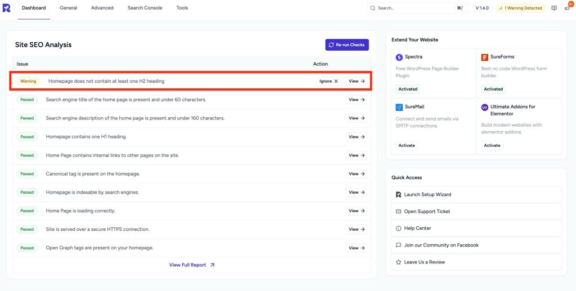Launch Setup Wizard from Quick Access
The height and width of the screenshot is (291, 576).
pos(427,195)
